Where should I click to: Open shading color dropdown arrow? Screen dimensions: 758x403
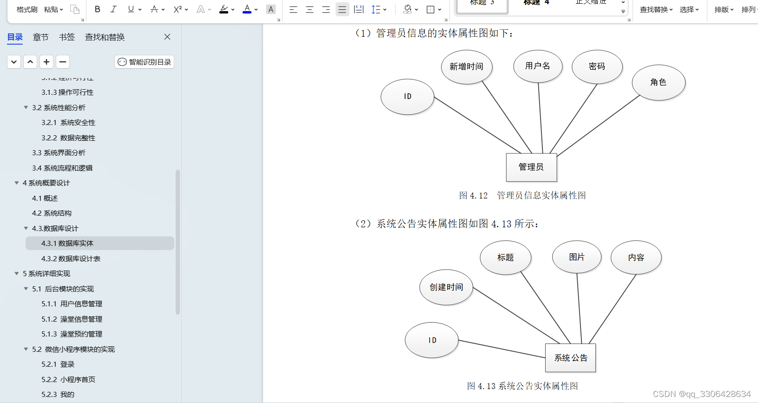(416, 10)
